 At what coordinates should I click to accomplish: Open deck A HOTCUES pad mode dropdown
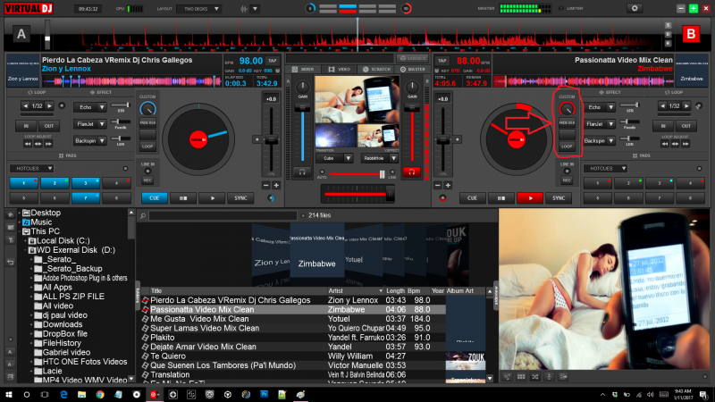coord(31,169)
